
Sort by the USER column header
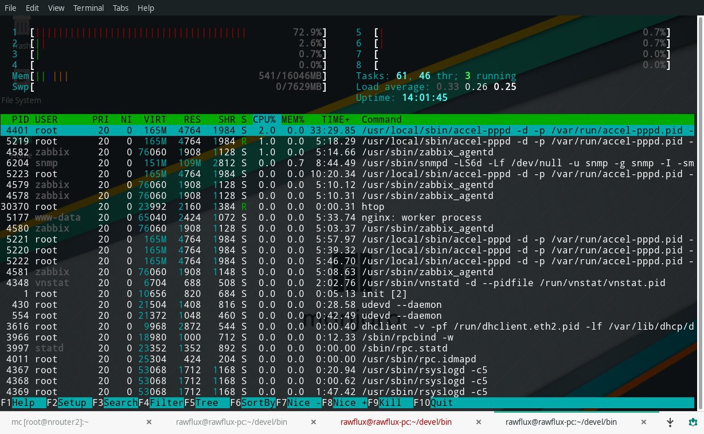tap(46, 119)
